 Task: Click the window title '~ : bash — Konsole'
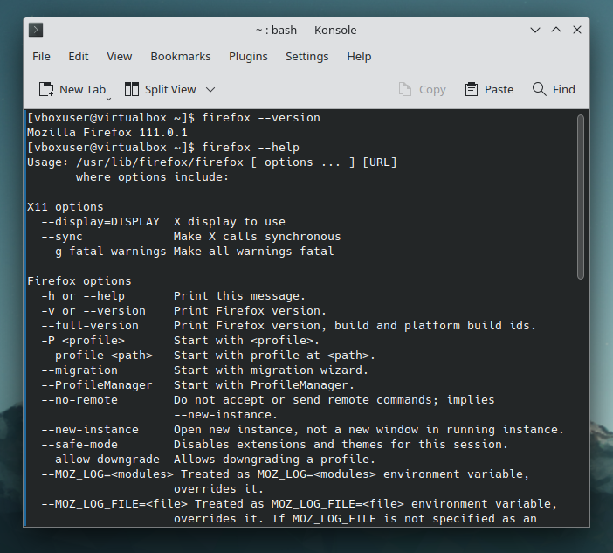[306, 30]
